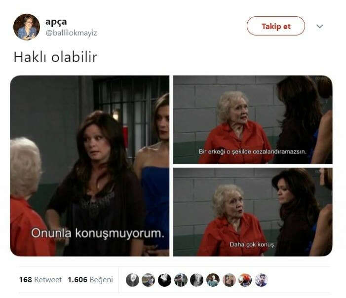The image size is (346, 298).
Task: Click the Haklı olabilir tweet text
Action: click(x=55, y=57)
